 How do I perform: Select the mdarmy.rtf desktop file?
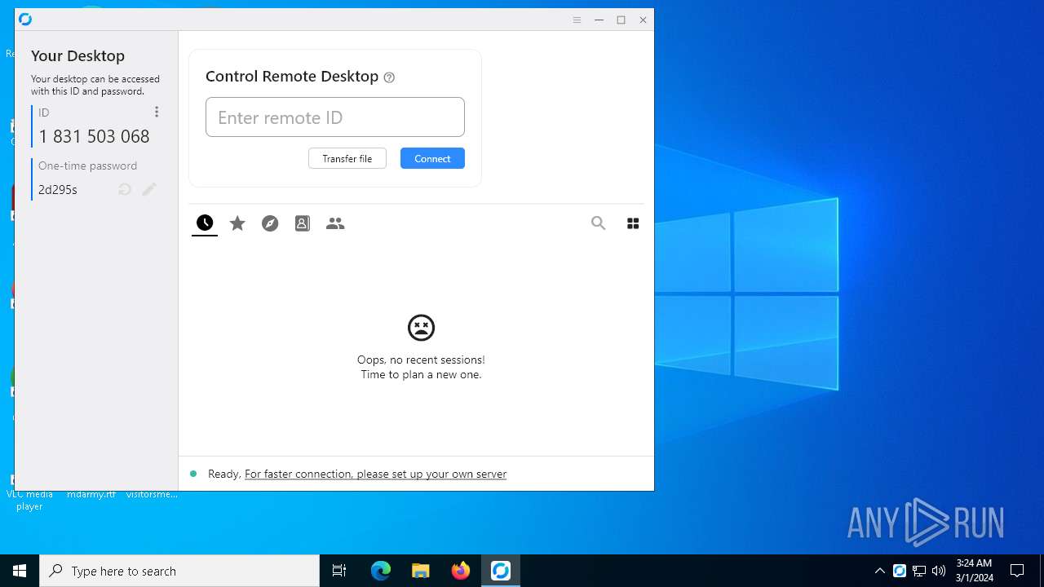[x=91, y=494]
